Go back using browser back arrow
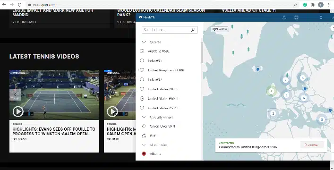 4,5
